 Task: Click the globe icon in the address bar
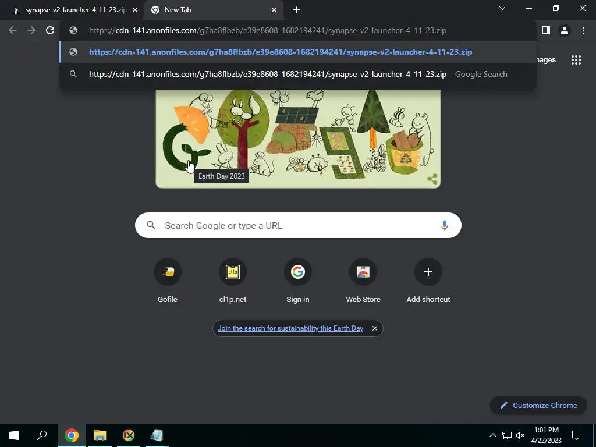[x=73, y=30]
